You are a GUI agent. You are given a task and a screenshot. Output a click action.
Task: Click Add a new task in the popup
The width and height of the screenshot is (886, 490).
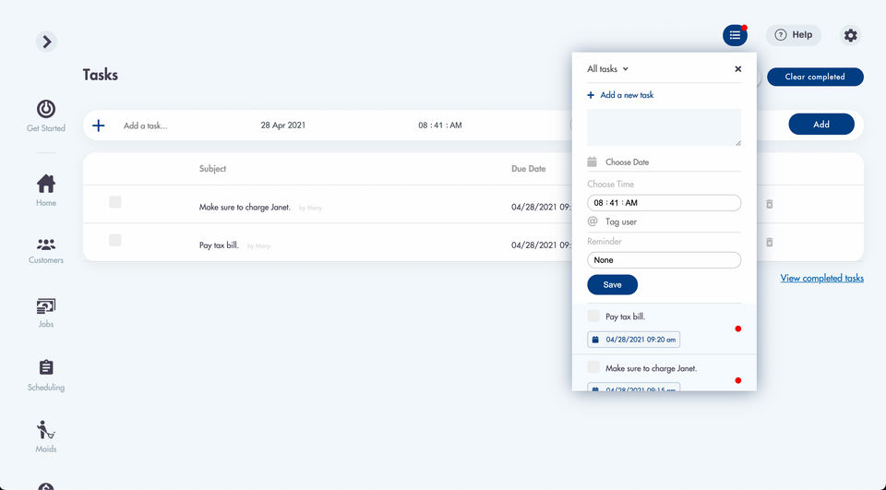pyautogui.click(x=620, y=95)
